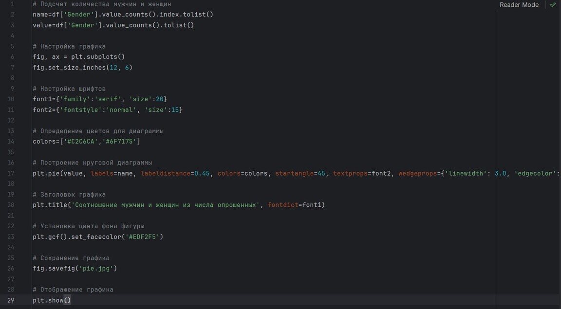Click 'set_facecolor' on line 23
Viewport: 561px width, 309px height.
click(x=96, y=236)
